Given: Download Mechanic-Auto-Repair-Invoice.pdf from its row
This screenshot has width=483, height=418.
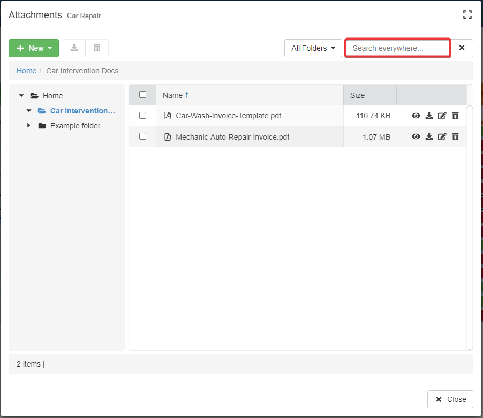Looking at the screenshot, I should coord(429,136).
